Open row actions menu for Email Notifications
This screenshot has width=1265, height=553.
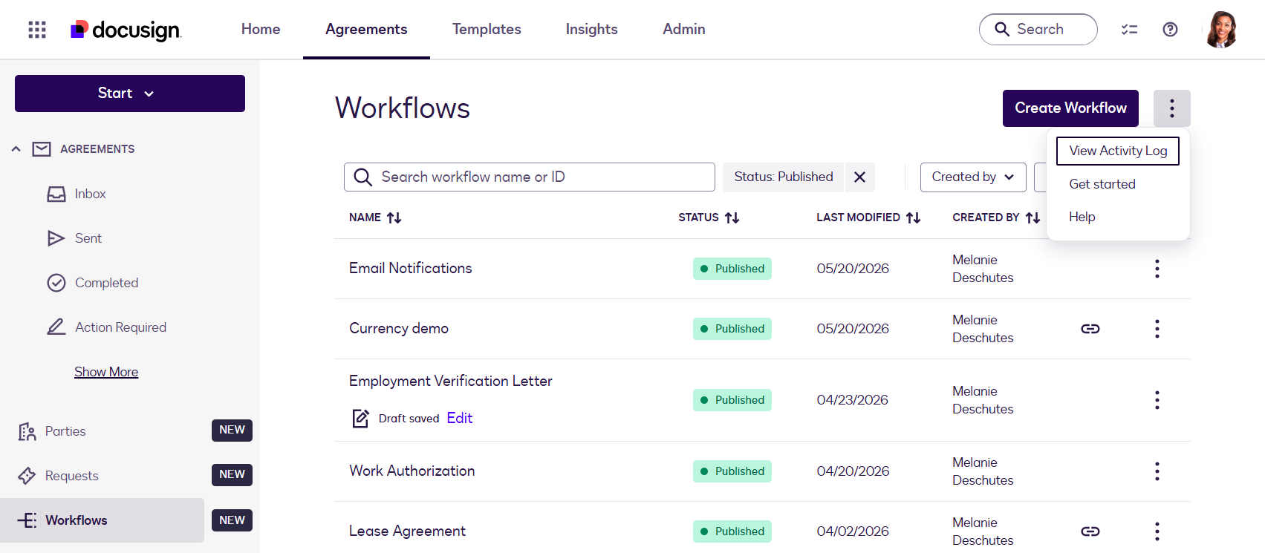tap(1157, 269)
